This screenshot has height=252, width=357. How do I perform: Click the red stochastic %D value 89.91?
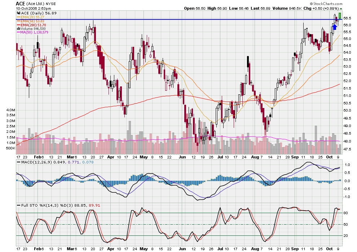tap(94, 206)
